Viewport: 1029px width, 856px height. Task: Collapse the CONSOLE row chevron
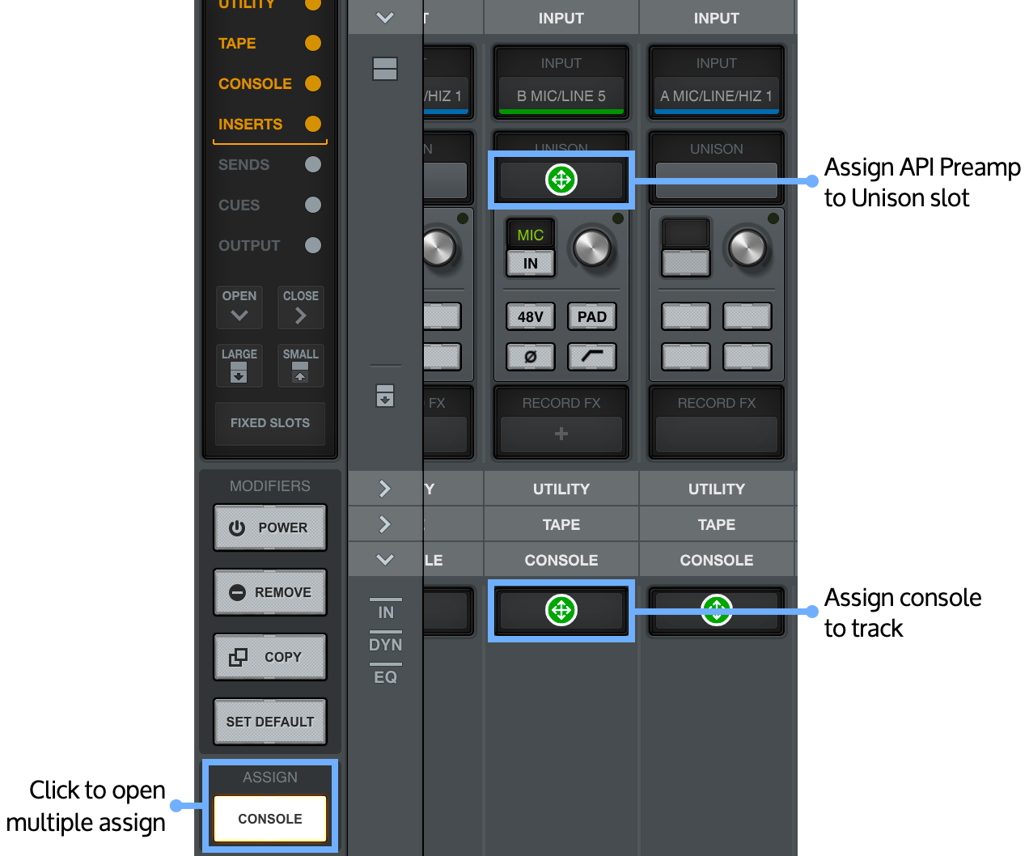[385, 560]
